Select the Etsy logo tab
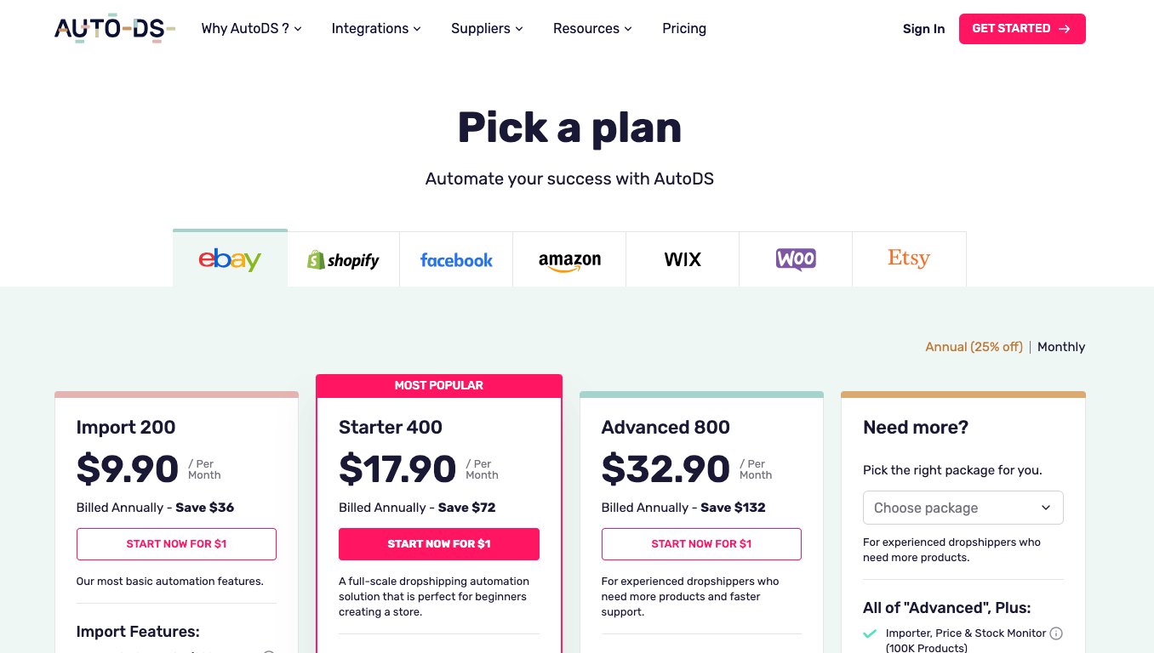Screen dimensions: 1154x653 909,259
